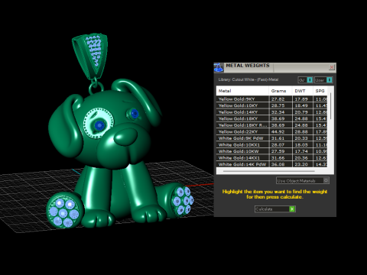Select the White Gold:14KX1 row
This screenshot has width=367, height=275.
point(272,158)
